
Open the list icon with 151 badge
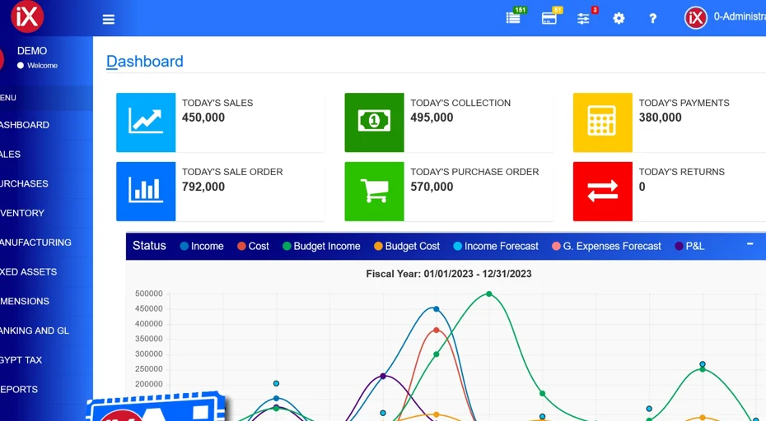click(x=513, y=18)
